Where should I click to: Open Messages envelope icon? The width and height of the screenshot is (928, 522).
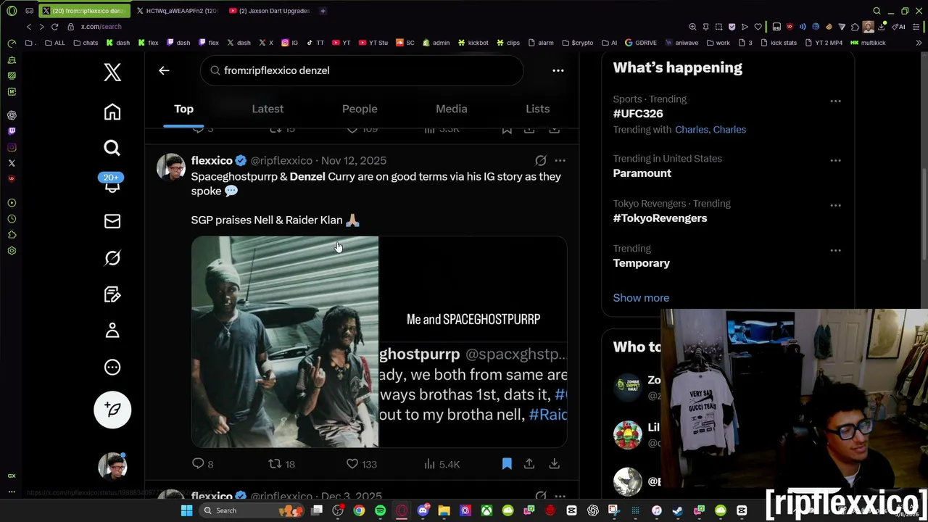click(112, 221)
